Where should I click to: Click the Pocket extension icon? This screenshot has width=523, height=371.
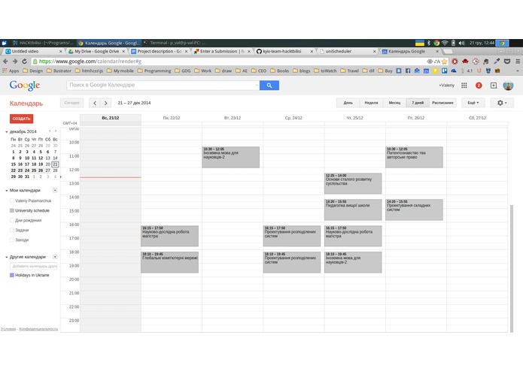click(507, 62)
